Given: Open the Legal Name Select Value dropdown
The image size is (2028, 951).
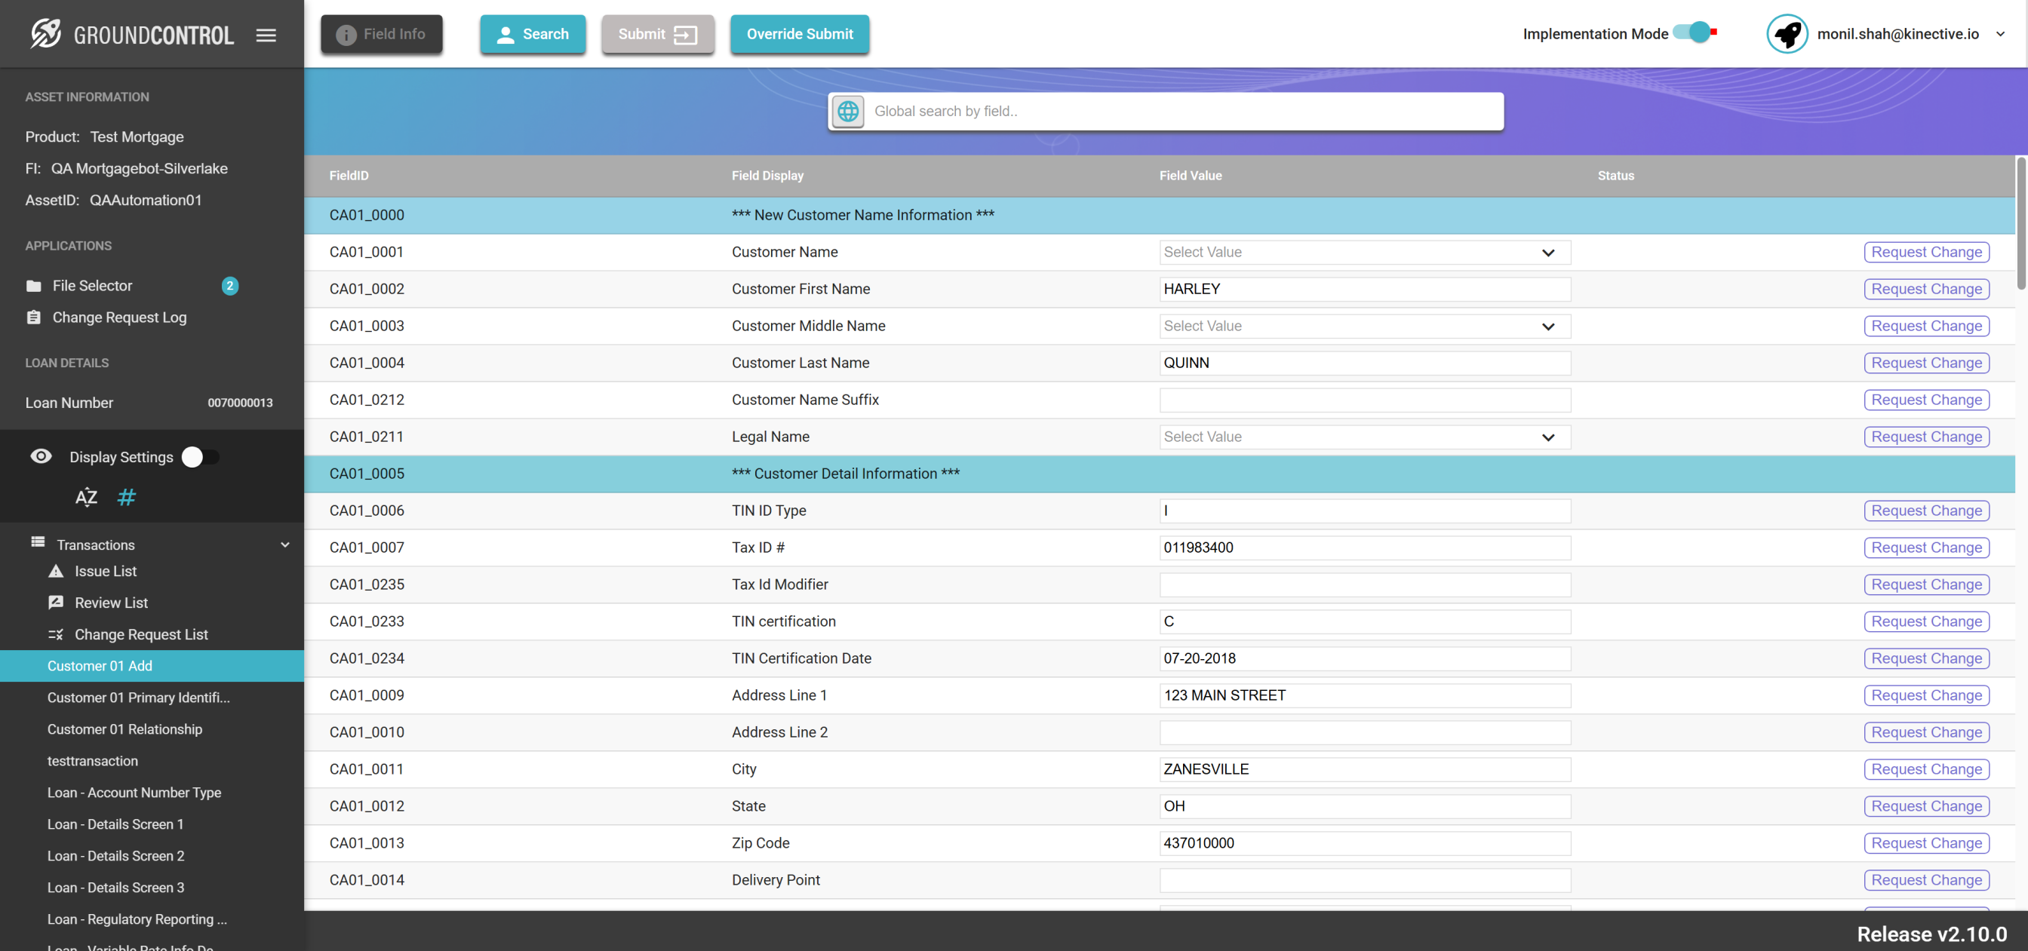Looking at the screenshot, I should coord(1364,437).
